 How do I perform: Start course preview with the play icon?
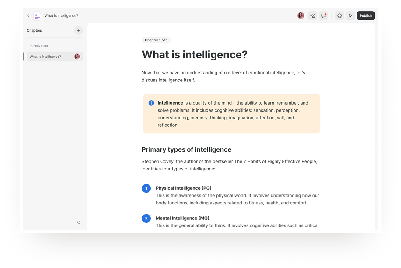[350, 15]
